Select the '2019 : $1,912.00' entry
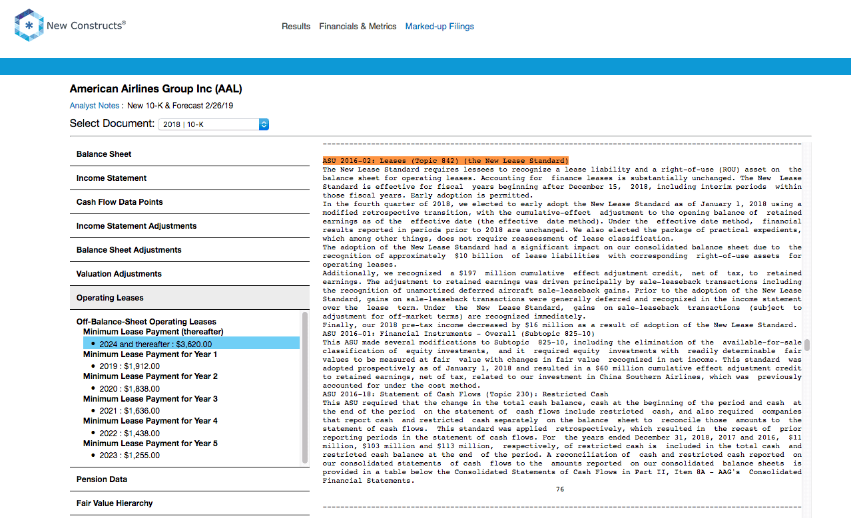Viewport: 851px width, 518px height. (129, 366)
